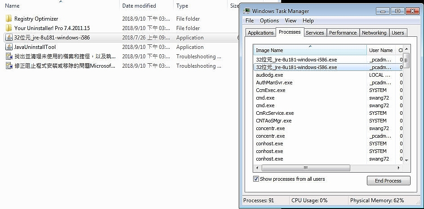Viewport: 424px width, 209px height.
Task: Select the Registry Optimizer folder name
Action: tap(36, 18)
